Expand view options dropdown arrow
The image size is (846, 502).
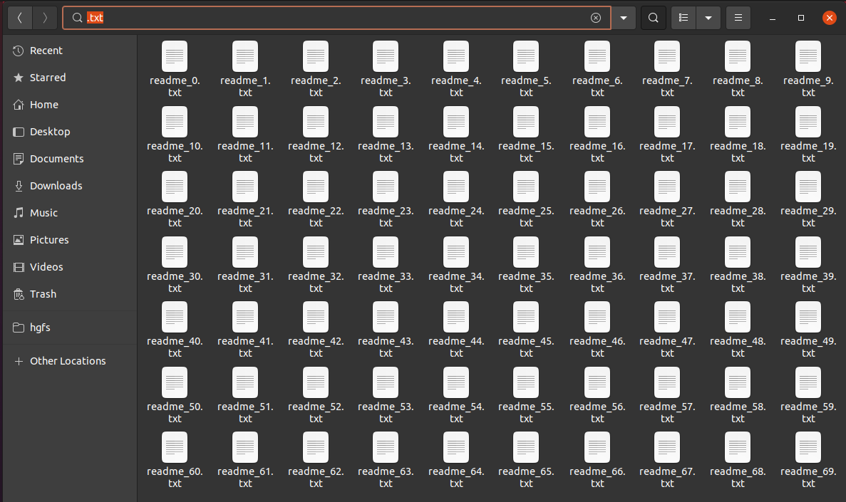(708, 18)
